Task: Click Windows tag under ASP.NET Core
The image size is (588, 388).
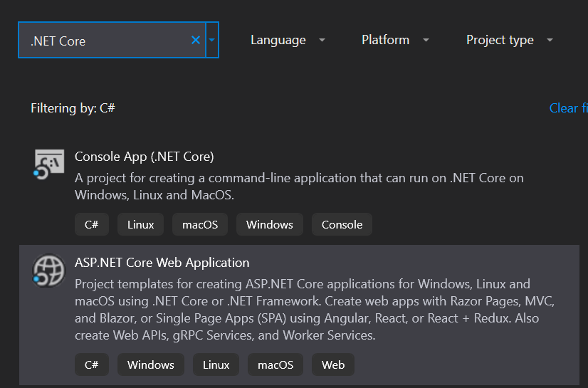Action: click(150, 365)
